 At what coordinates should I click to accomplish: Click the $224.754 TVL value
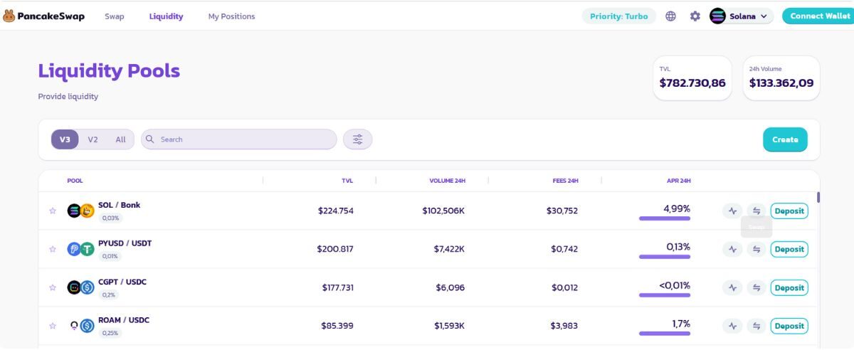point(336,211)
